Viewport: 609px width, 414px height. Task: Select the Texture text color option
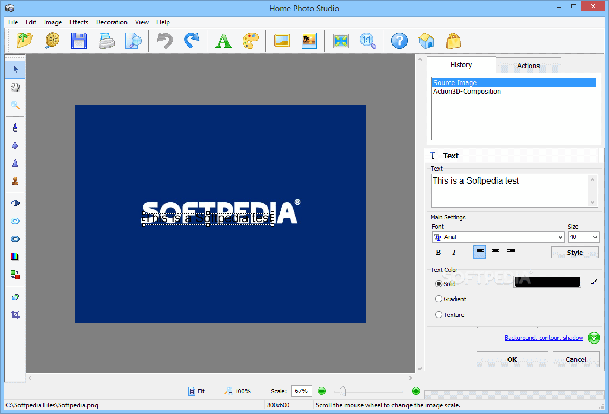point(450,315)
